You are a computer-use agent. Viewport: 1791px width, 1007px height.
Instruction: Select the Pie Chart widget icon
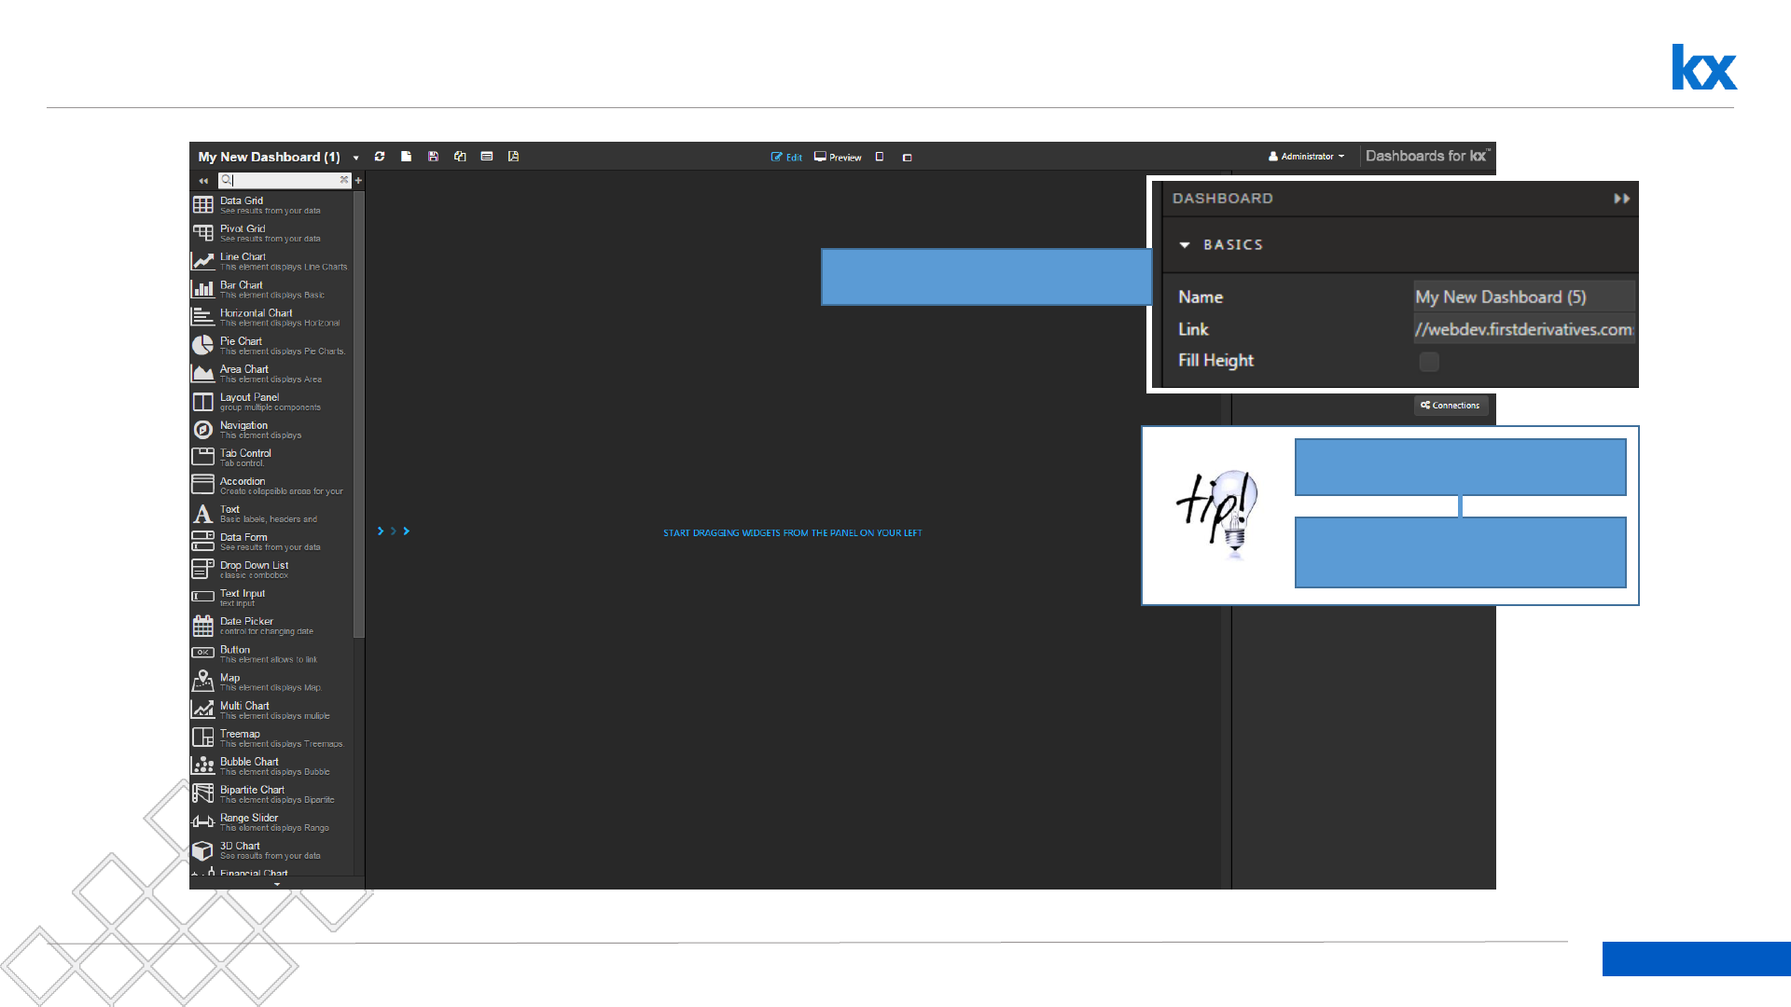202,345
